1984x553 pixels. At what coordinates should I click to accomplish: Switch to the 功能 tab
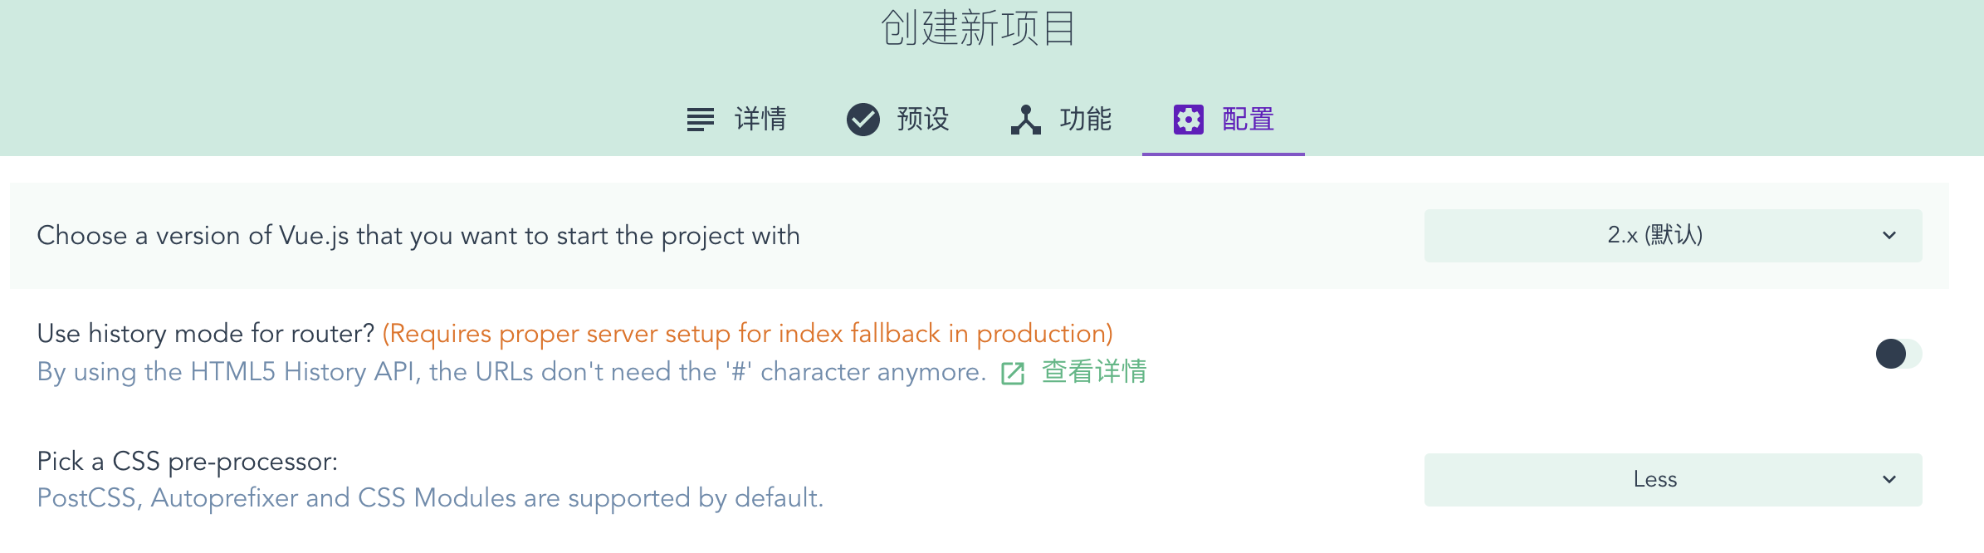tap(1061, 120)
